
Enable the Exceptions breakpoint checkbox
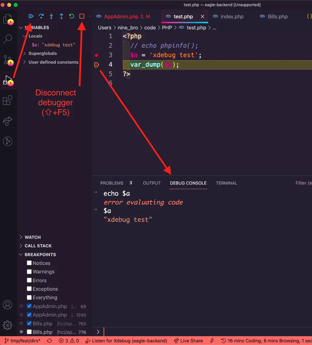(x=29, y=289)
